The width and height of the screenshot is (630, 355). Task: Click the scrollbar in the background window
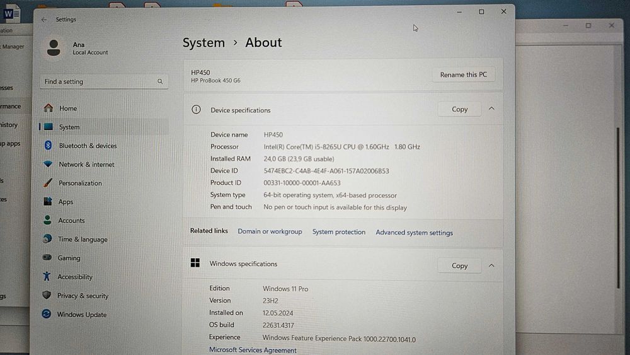click(x=618, y=207)
